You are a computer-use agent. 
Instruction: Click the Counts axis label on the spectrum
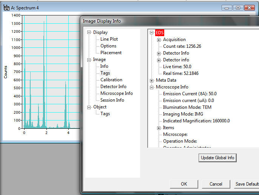(x=6, y=72)
